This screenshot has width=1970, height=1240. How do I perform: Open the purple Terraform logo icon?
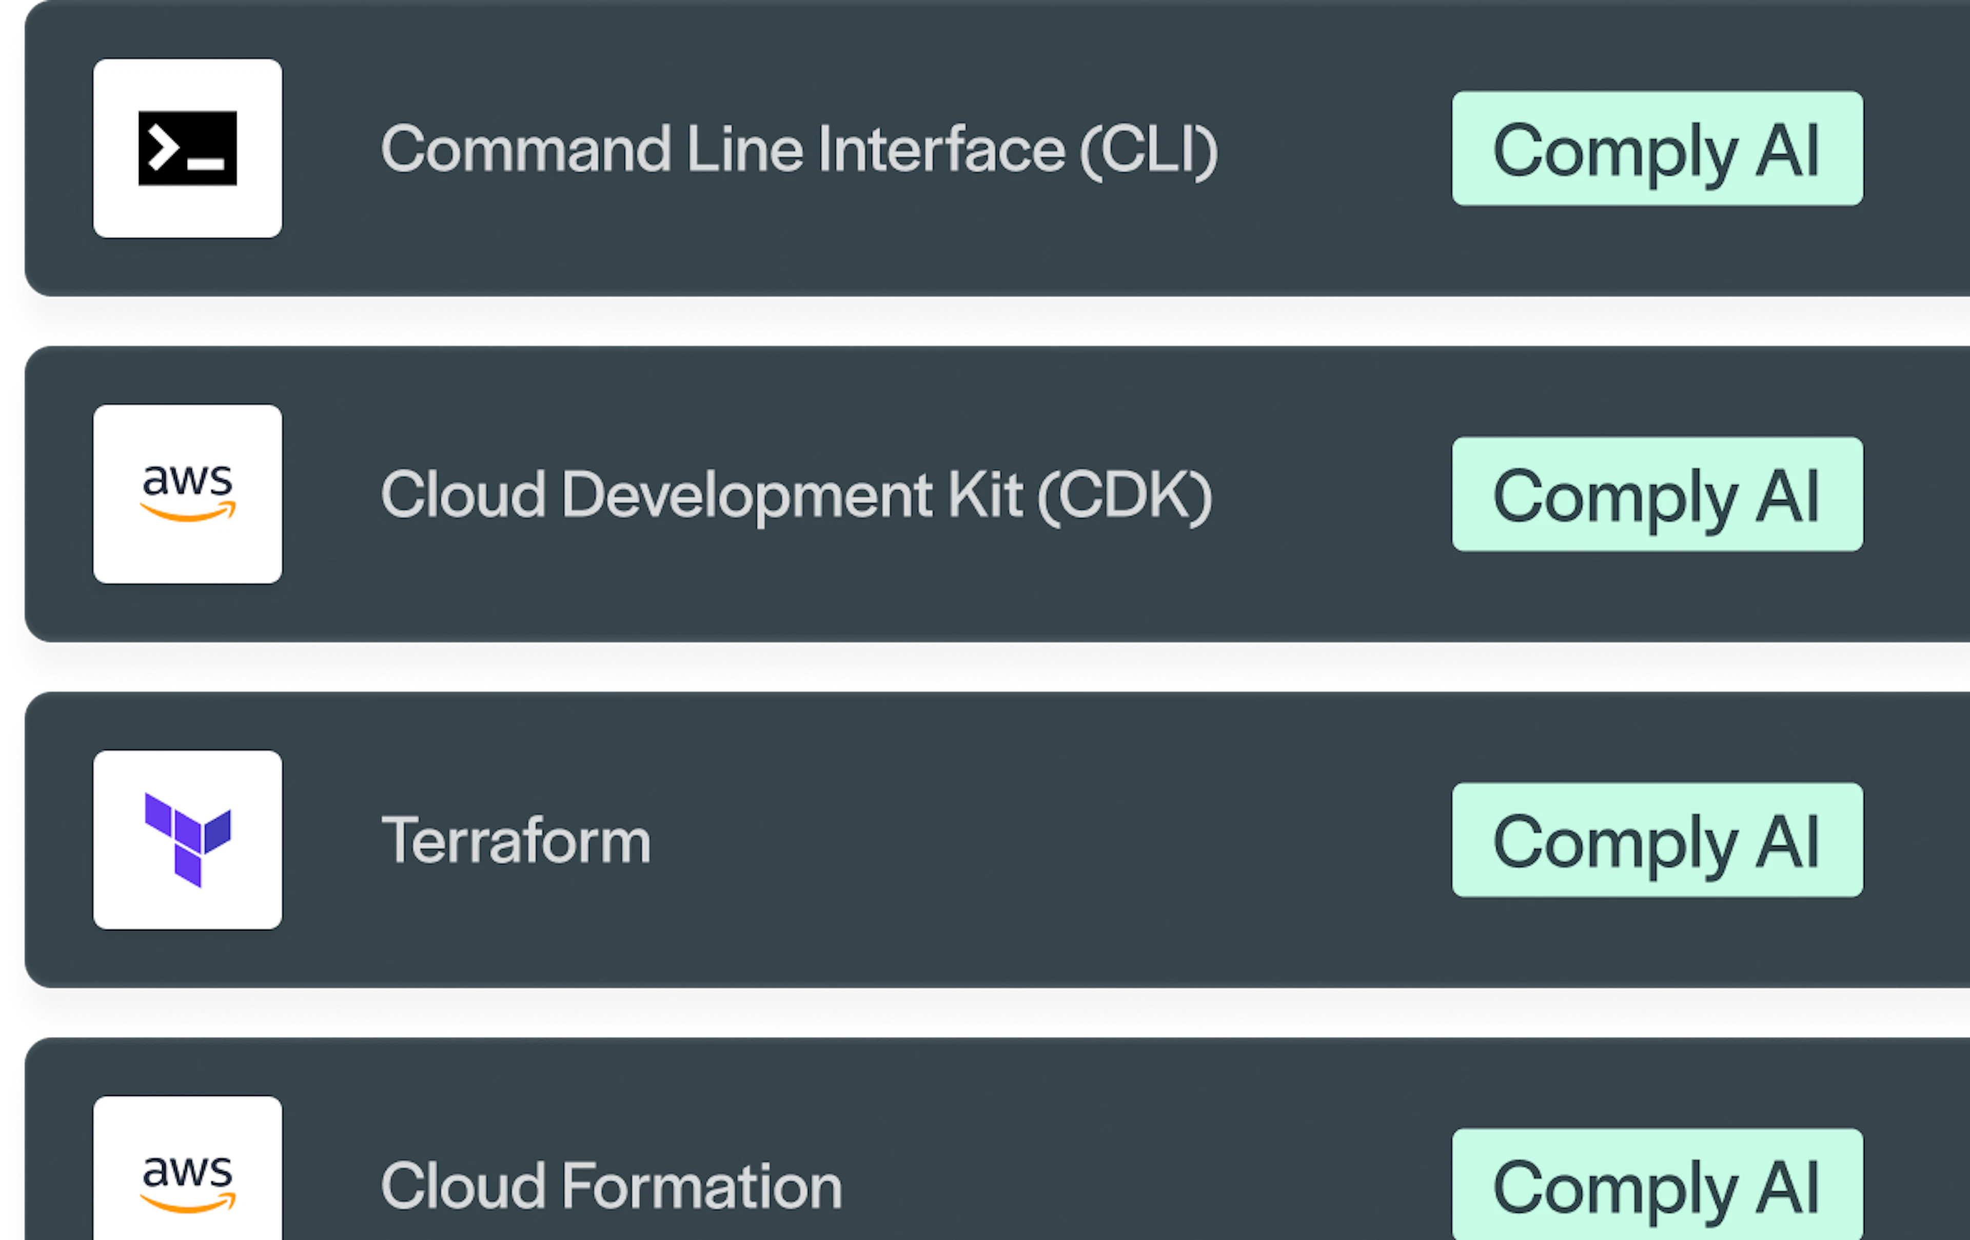click(x=187, y=839)
